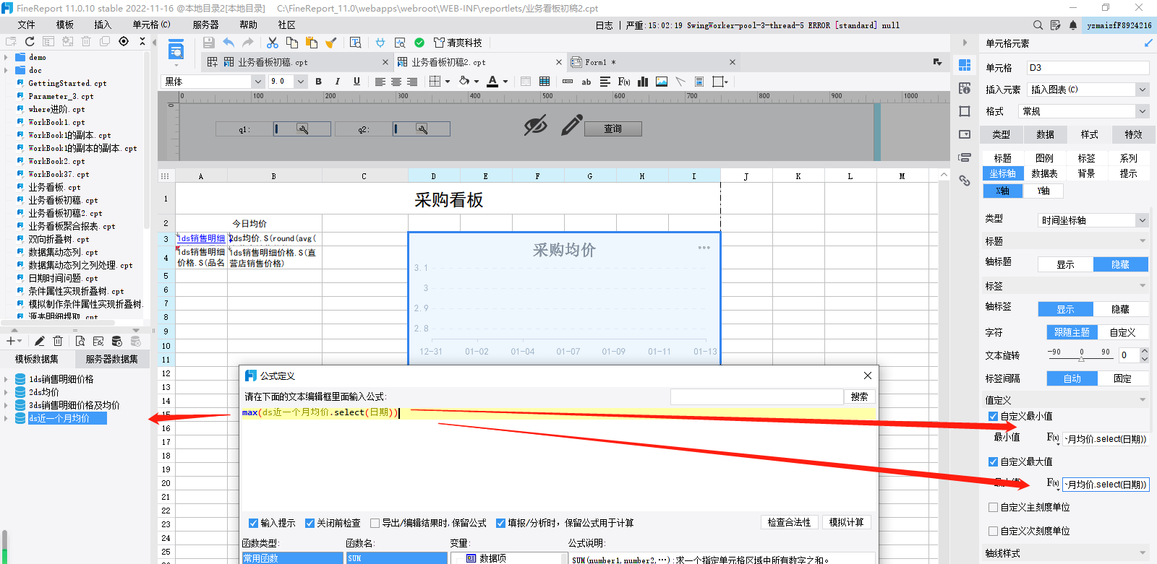The width and height of the screenshot is (1157, 564).
Task: Click the Format painter brush icon
Action: (331, 43)
